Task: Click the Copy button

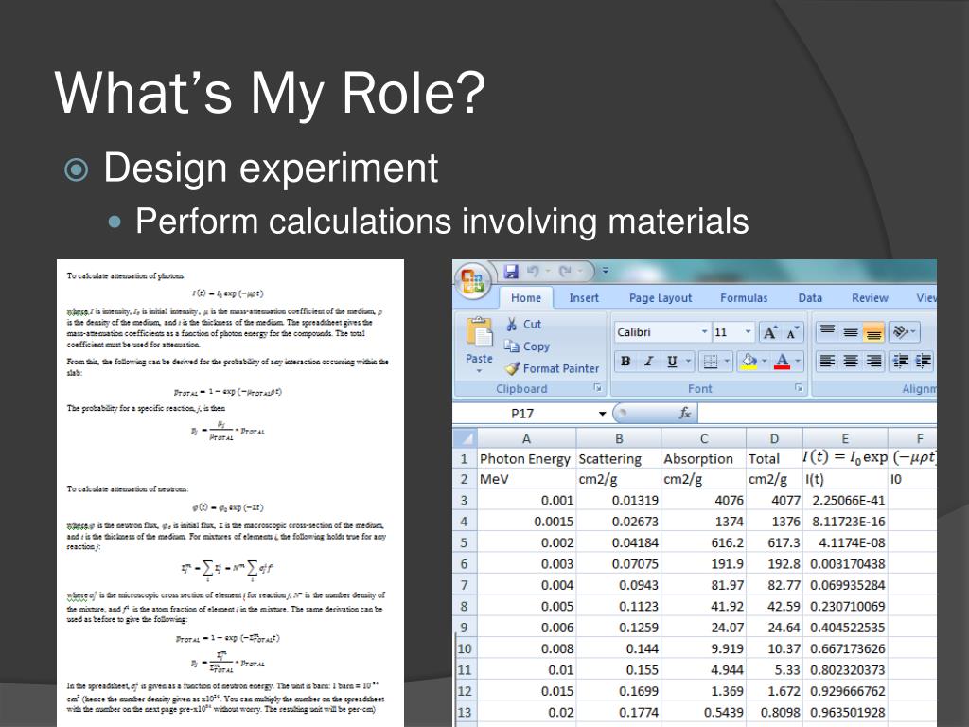Action: (x=527, y=346)
